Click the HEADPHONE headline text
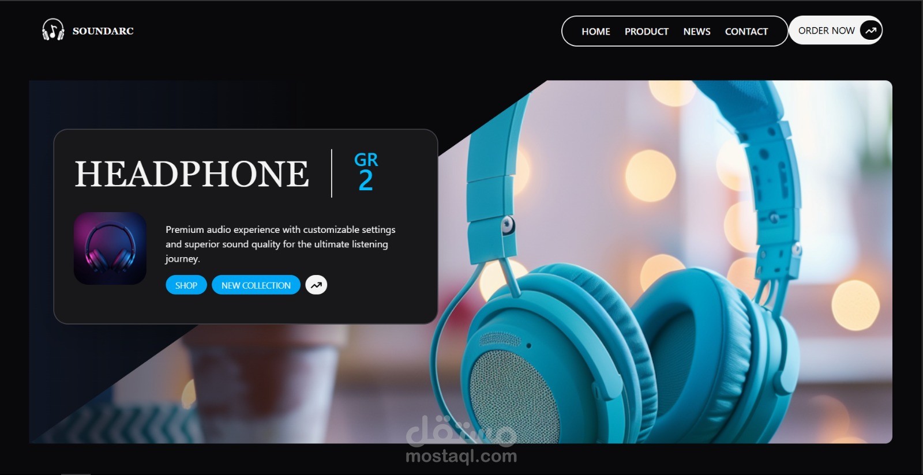923x475 pixels. point(192,174)
